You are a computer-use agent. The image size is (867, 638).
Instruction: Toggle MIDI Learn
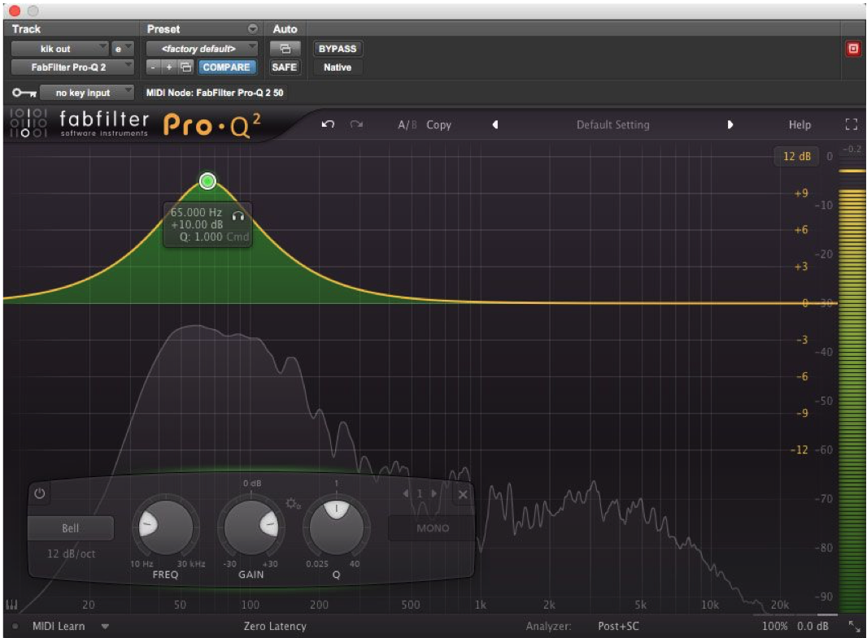tap(59, 627)
